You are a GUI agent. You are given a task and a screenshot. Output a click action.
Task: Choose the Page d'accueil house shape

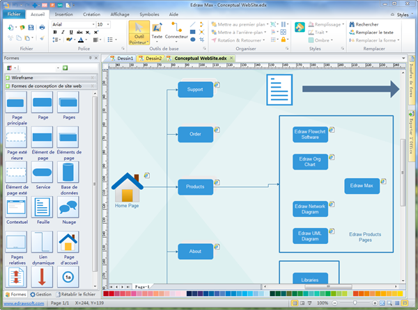pos(68,242)
